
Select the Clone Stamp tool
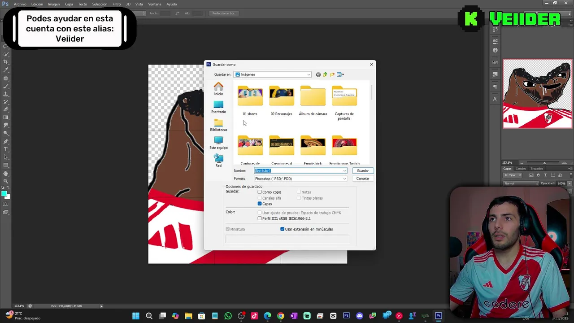(6, 94)
